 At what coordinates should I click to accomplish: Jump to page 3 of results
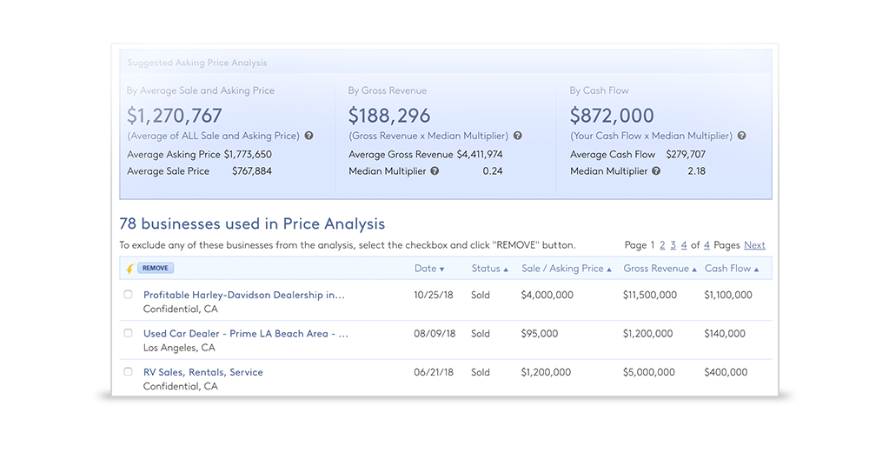[x=673, y=245]
